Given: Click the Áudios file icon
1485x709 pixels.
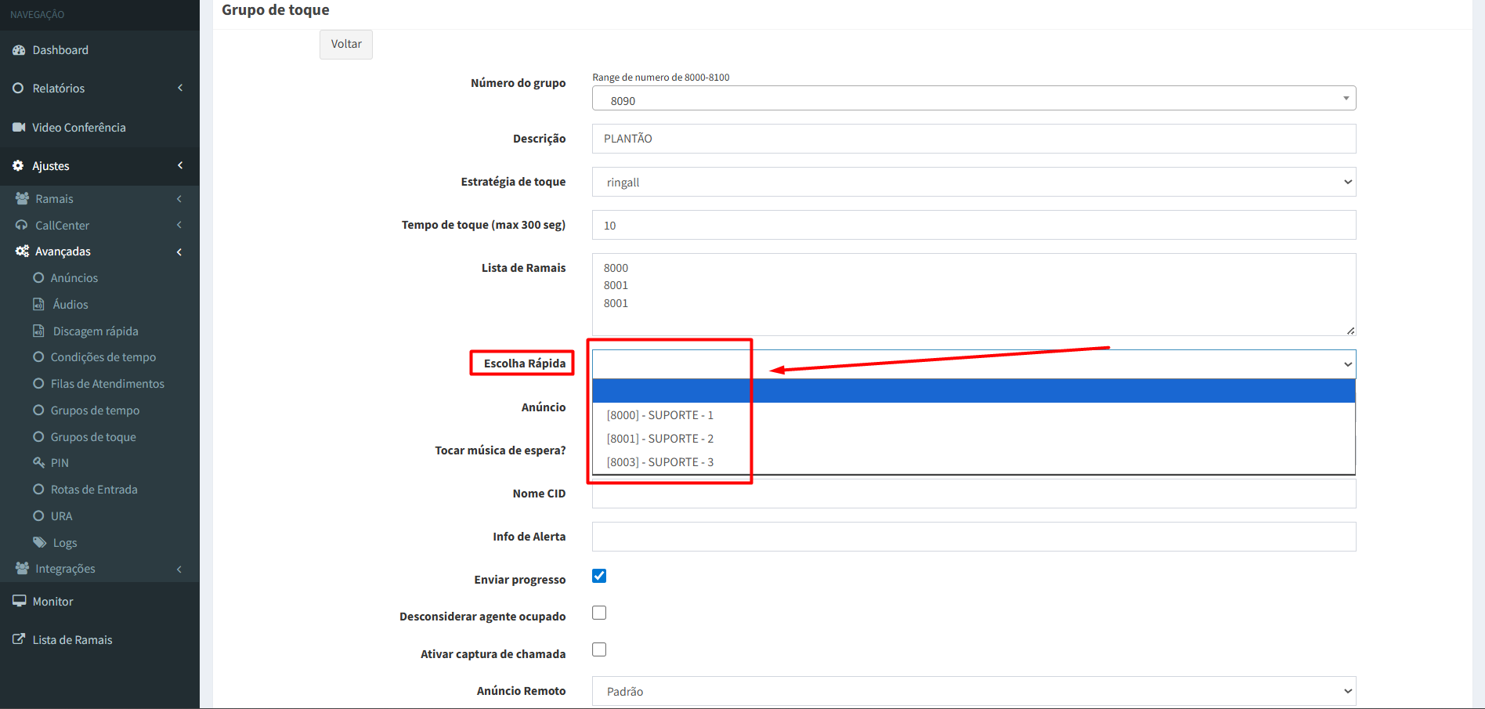Looking at the screenshot, I should (x=38, y=304).
